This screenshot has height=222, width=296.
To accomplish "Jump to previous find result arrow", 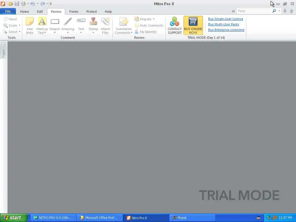I will [291, 11].
